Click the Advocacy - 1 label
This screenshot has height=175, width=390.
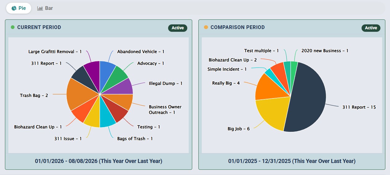tap(151, 63)
